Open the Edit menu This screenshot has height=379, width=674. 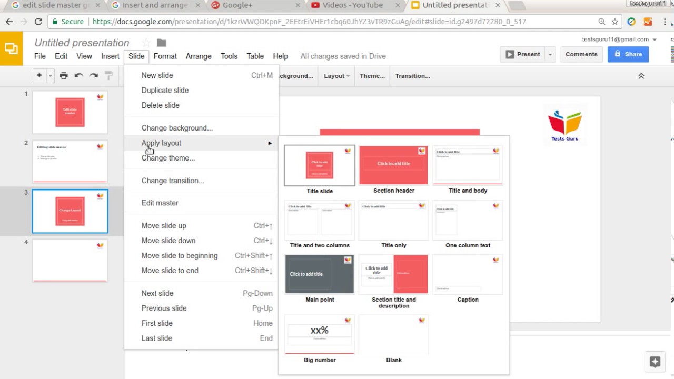(x=61, y=56)
